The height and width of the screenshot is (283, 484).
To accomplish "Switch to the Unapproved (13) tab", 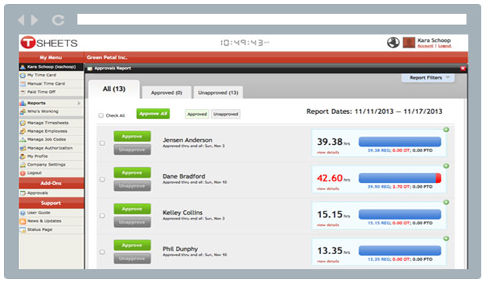I will click(218, 92).
